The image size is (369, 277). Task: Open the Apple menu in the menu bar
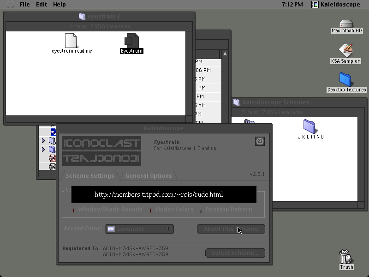pyautogui.click(x=11, y=5)
